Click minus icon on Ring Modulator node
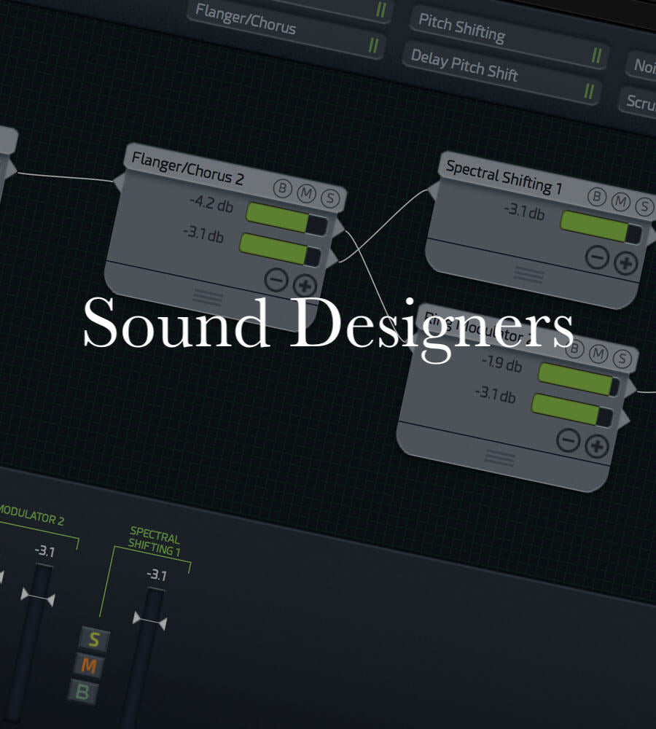This screenshot has width=656, height=729. point(568,440)
